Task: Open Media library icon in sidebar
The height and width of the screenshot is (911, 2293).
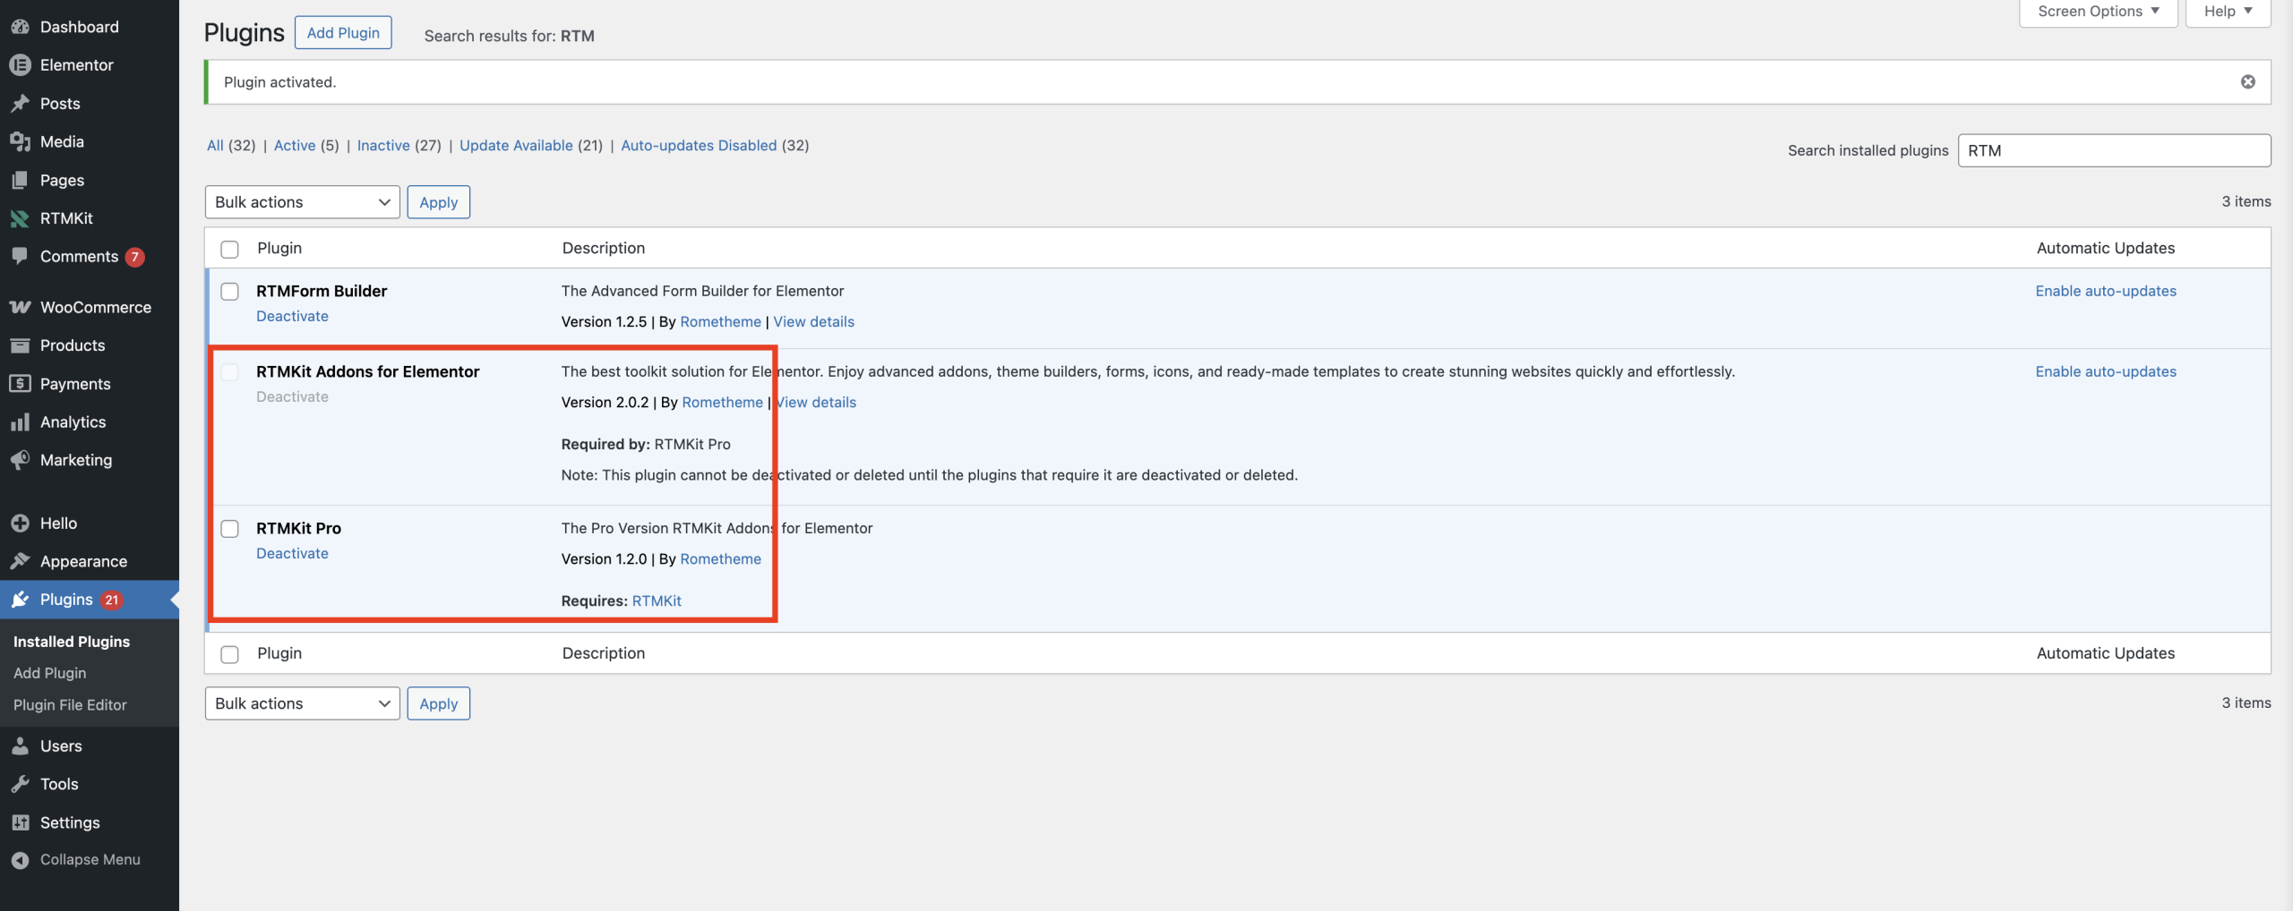Action: tap(20, 141)
